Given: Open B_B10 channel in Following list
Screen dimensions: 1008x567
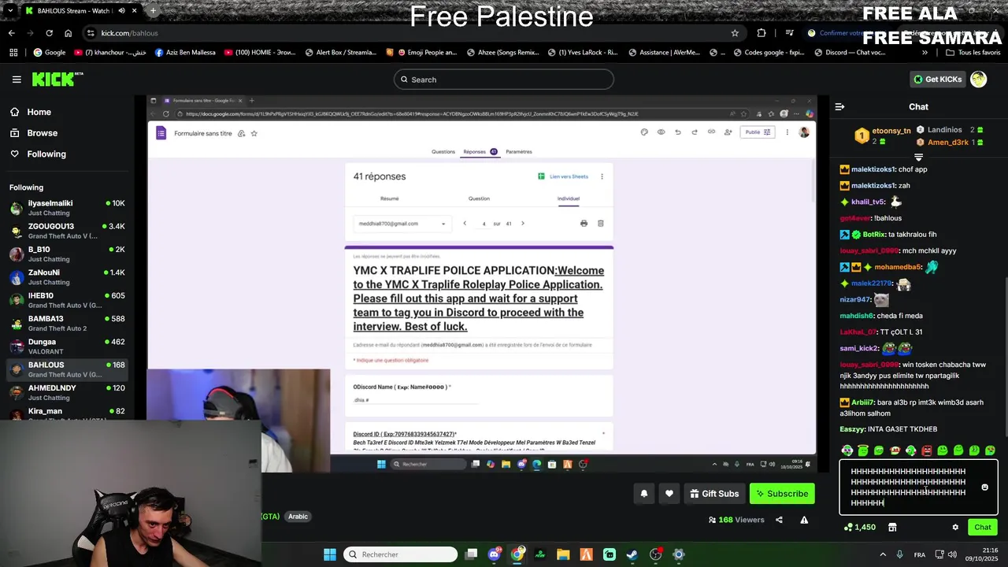Looking at the screenshot, I should point(66,254).
